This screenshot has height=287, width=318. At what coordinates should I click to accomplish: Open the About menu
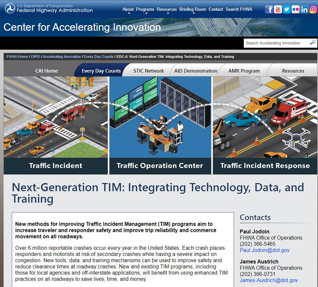click(128, 9)
